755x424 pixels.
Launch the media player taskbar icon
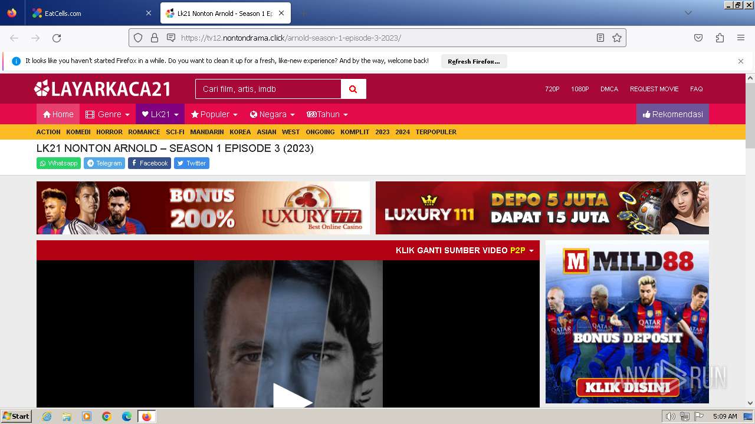point(87,416)
